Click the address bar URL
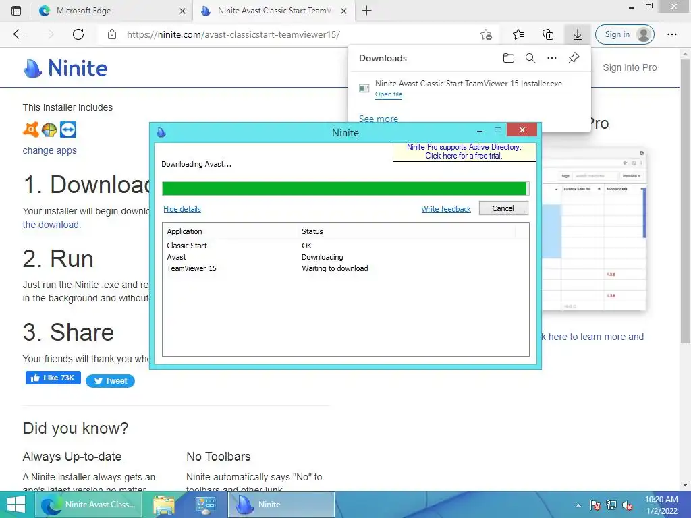Image resolution: width=691 pixels, height=518 pixels. point(233,34)
